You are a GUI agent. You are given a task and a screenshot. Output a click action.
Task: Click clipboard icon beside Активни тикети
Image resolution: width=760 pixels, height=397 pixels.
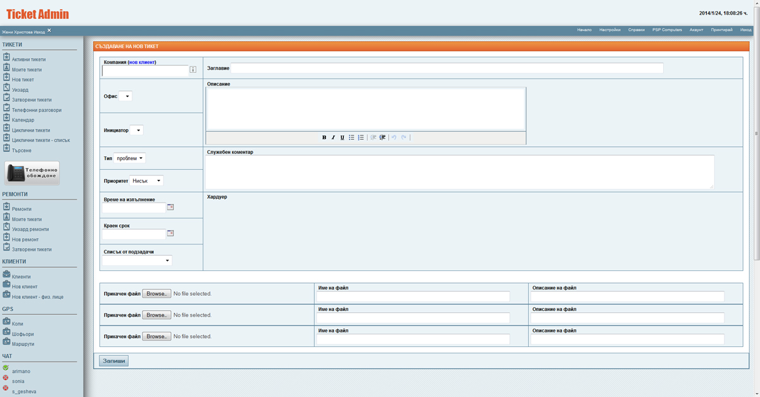[6, 58]
